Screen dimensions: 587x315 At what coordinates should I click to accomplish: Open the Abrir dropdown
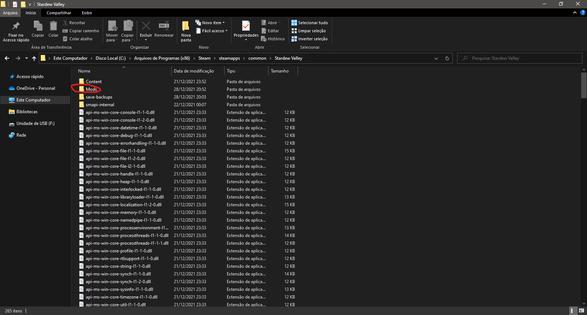pos(271,23)
